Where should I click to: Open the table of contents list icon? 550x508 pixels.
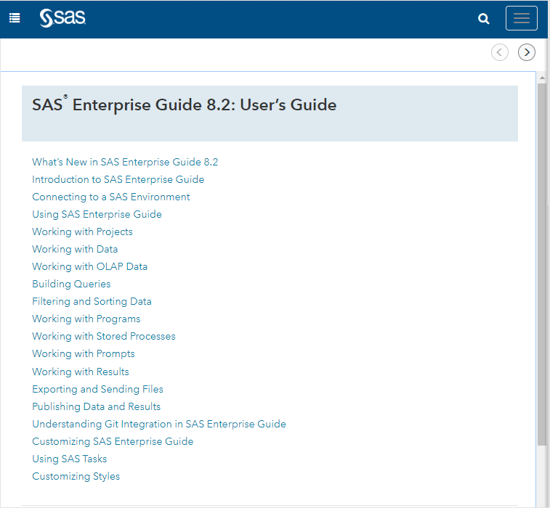pos(15,18)
